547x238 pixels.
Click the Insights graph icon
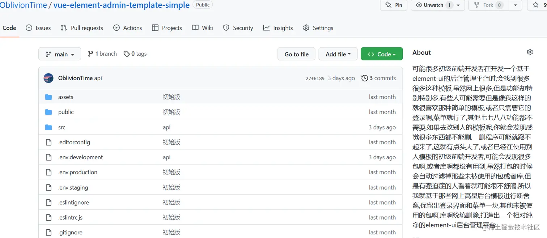click(267, 28)
